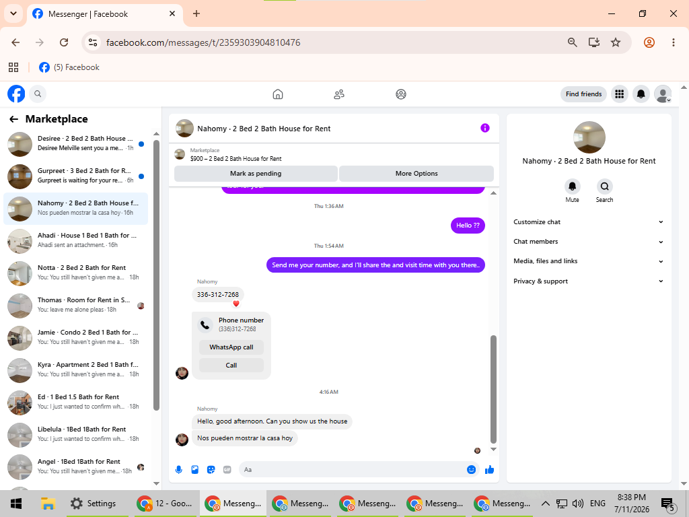Open a new browser tab
Image resolution: width=689 pixels, height=517 pixels.
[x=196, y=13]
